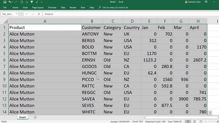Click the ANTONY customer cell
This screenshot has width=219, height=123.
point(92,34)
